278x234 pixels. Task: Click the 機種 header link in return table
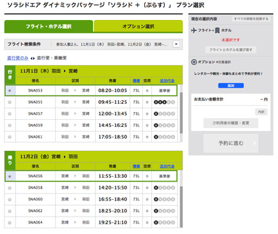(136, 166)
